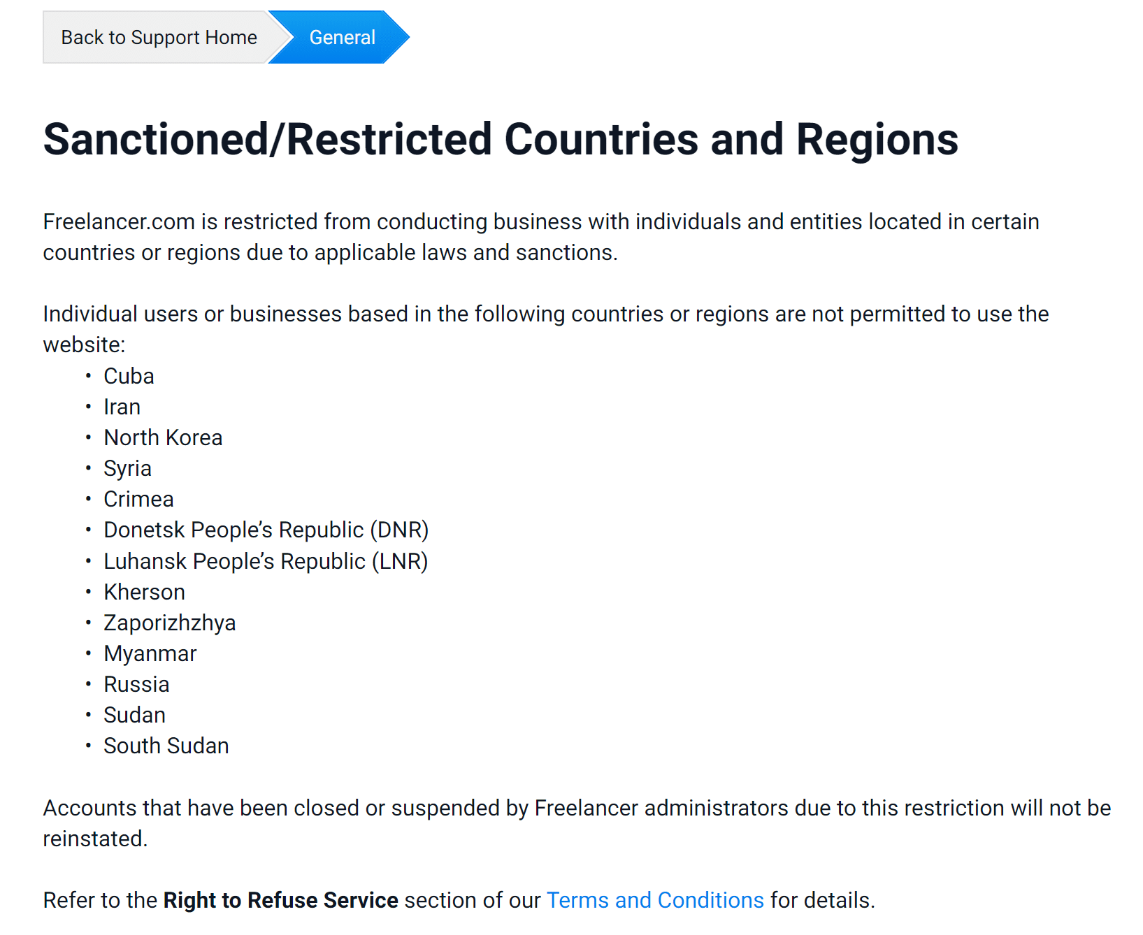Screen dimensions: 1143x935
Task: Click the Myanmar list entry
Action: [150, 653]
